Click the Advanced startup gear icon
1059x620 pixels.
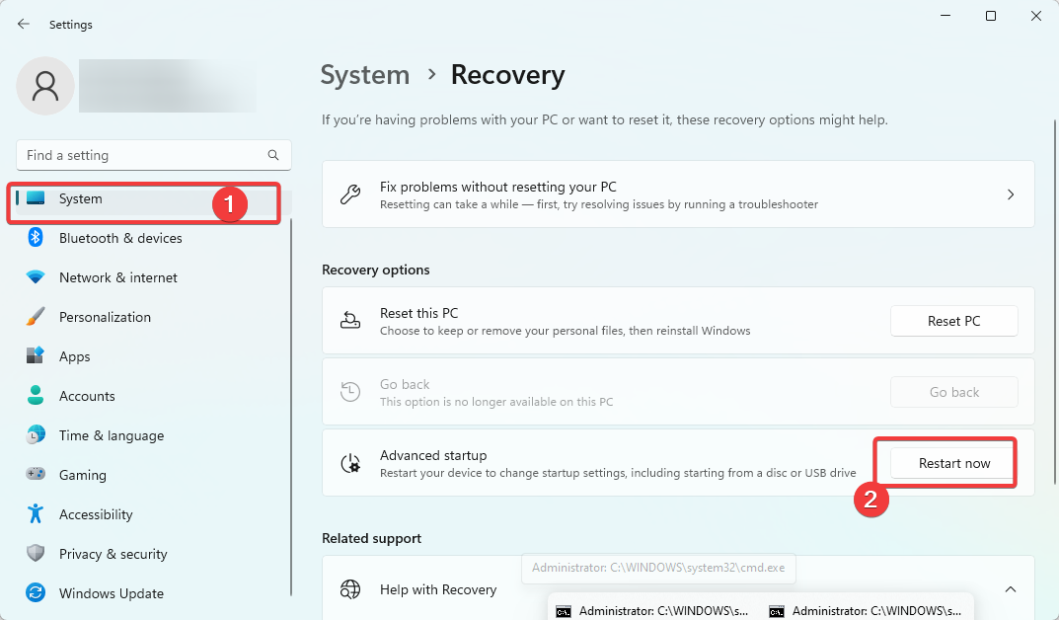[x=349, y=463]
